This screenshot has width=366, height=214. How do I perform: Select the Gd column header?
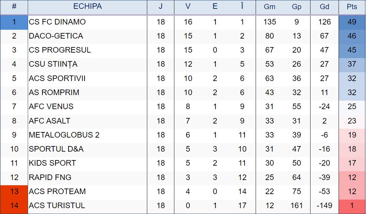point(324,7)
